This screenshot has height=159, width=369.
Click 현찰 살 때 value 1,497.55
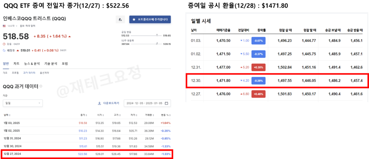285,81
